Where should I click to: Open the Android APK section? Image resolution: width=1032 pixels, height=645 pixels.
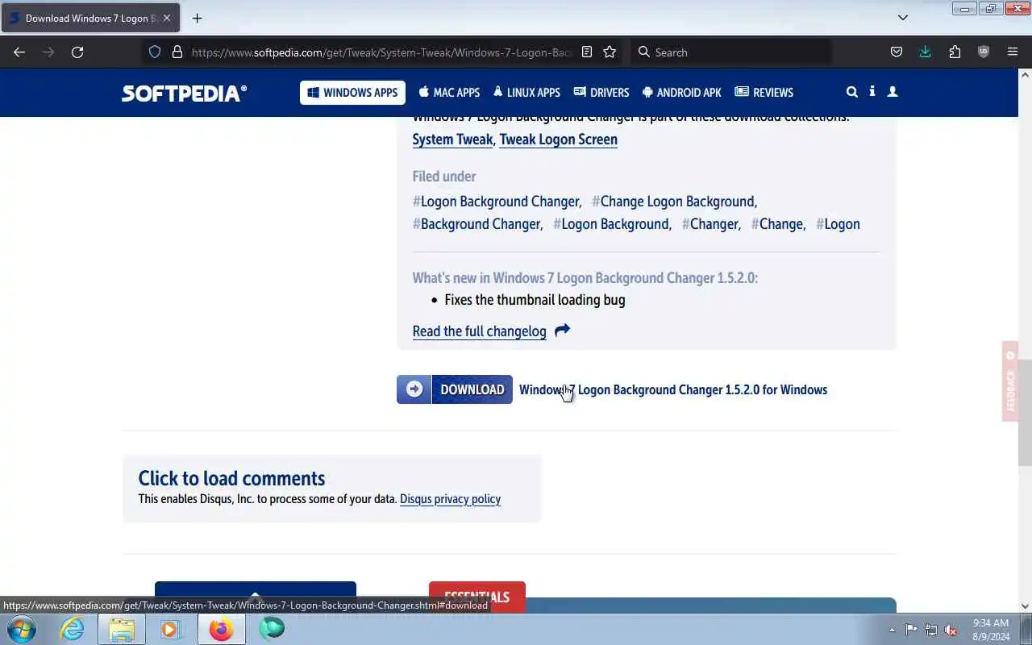click(x=681, y=93)
